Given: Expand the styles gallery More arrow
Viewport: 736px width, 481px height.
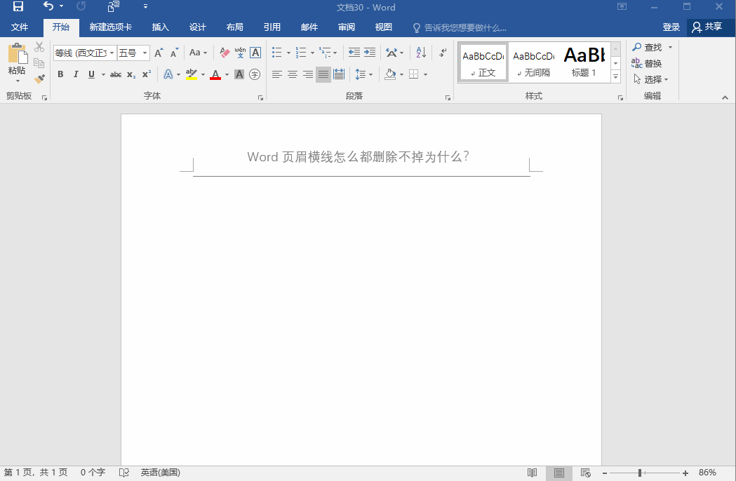Looking at the screenshot, I should coord(616,76).
